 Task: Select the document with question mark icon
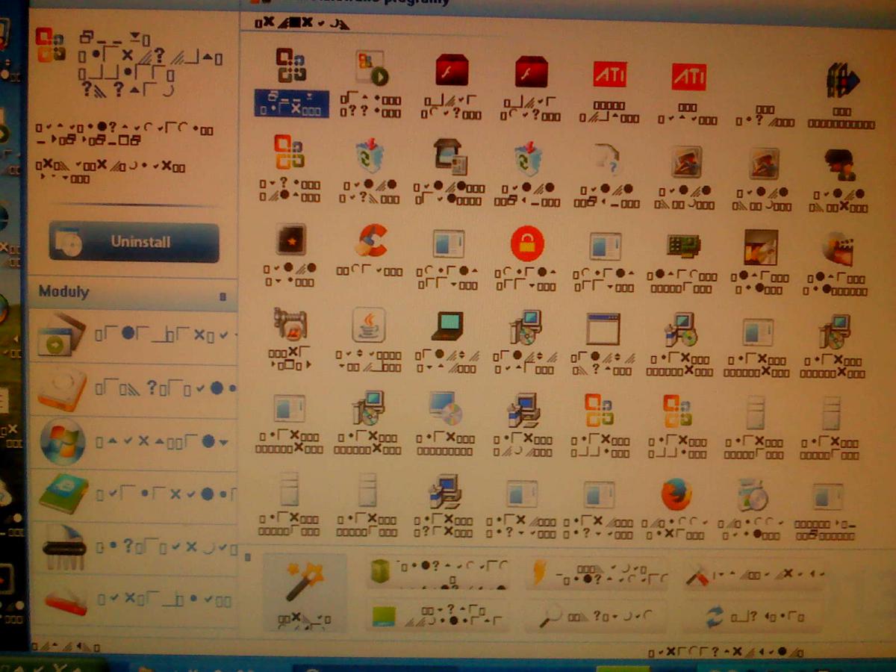609,159
